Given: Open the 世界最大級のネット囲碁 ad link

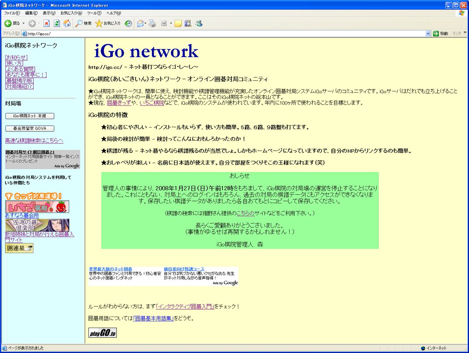Looking at the screenshot, I should (x=111, y=269).
